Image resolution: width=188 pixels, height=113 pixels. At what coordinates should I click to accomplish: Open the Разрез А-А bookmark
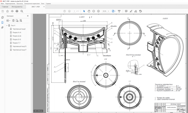tap(17, 32)
